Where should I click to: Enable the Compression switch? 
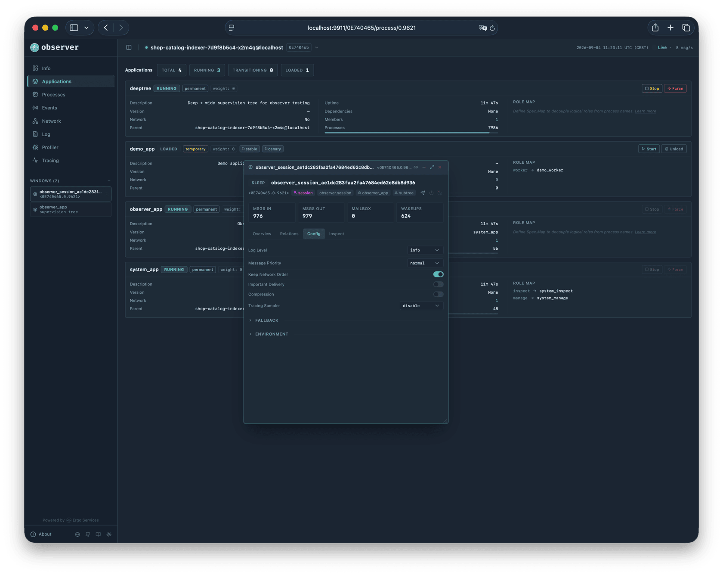coord(438,294)
